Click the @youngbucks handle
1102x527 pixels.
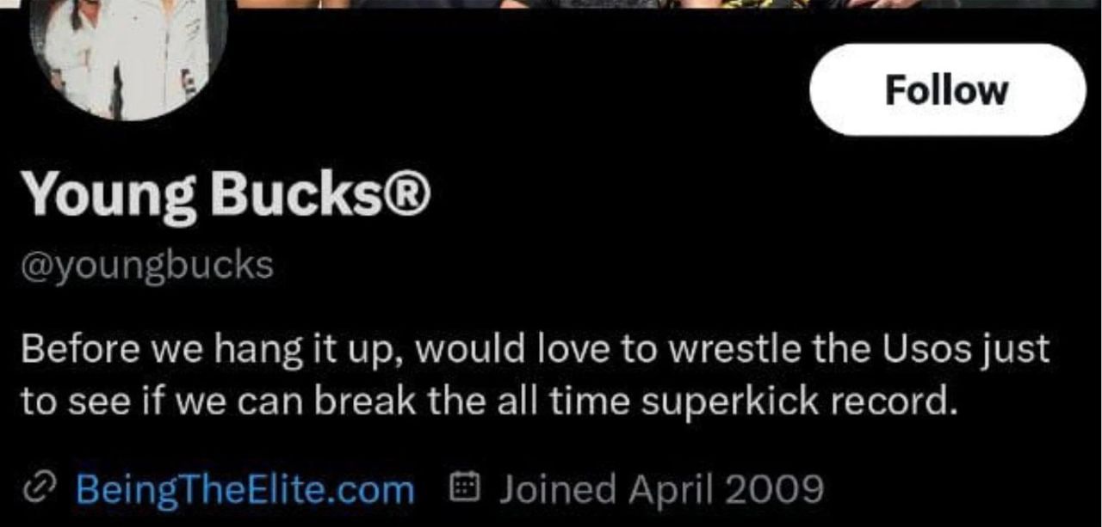147,266
